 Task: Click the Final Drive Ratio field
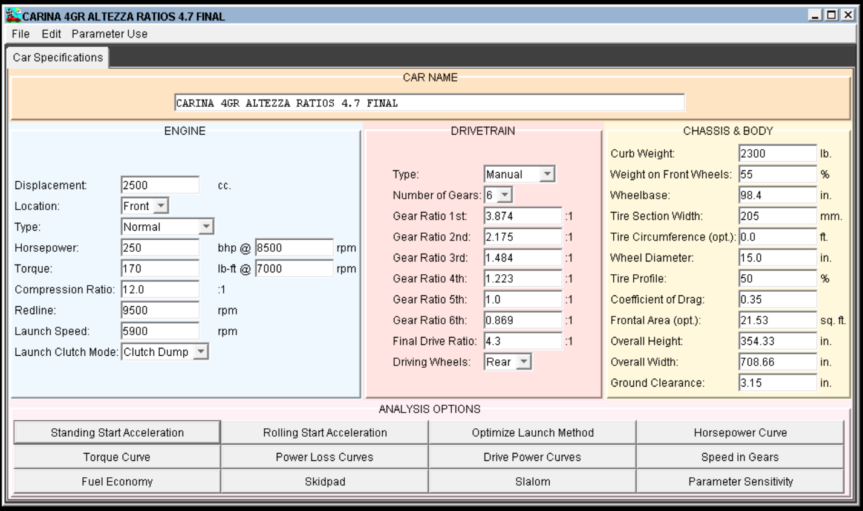[523, 341]
